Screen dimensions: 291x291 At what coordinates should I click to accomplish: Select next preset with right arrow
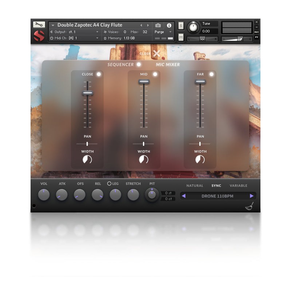(251, 196)
